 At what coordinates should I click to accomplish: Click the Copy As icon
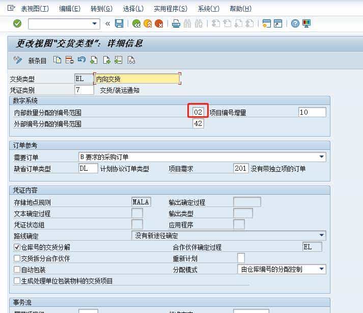[57, 60]
